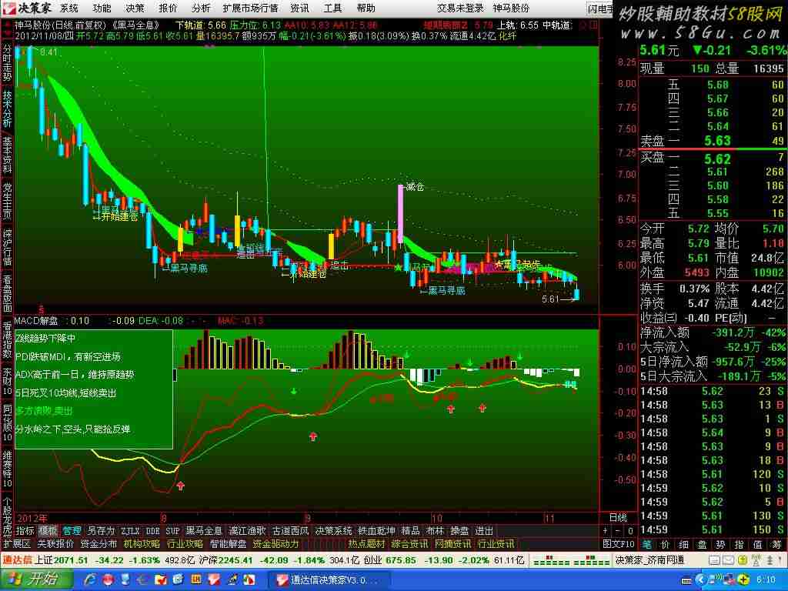Open the 决策 menu
Viewport: 788px width, 591px height.
135,8
